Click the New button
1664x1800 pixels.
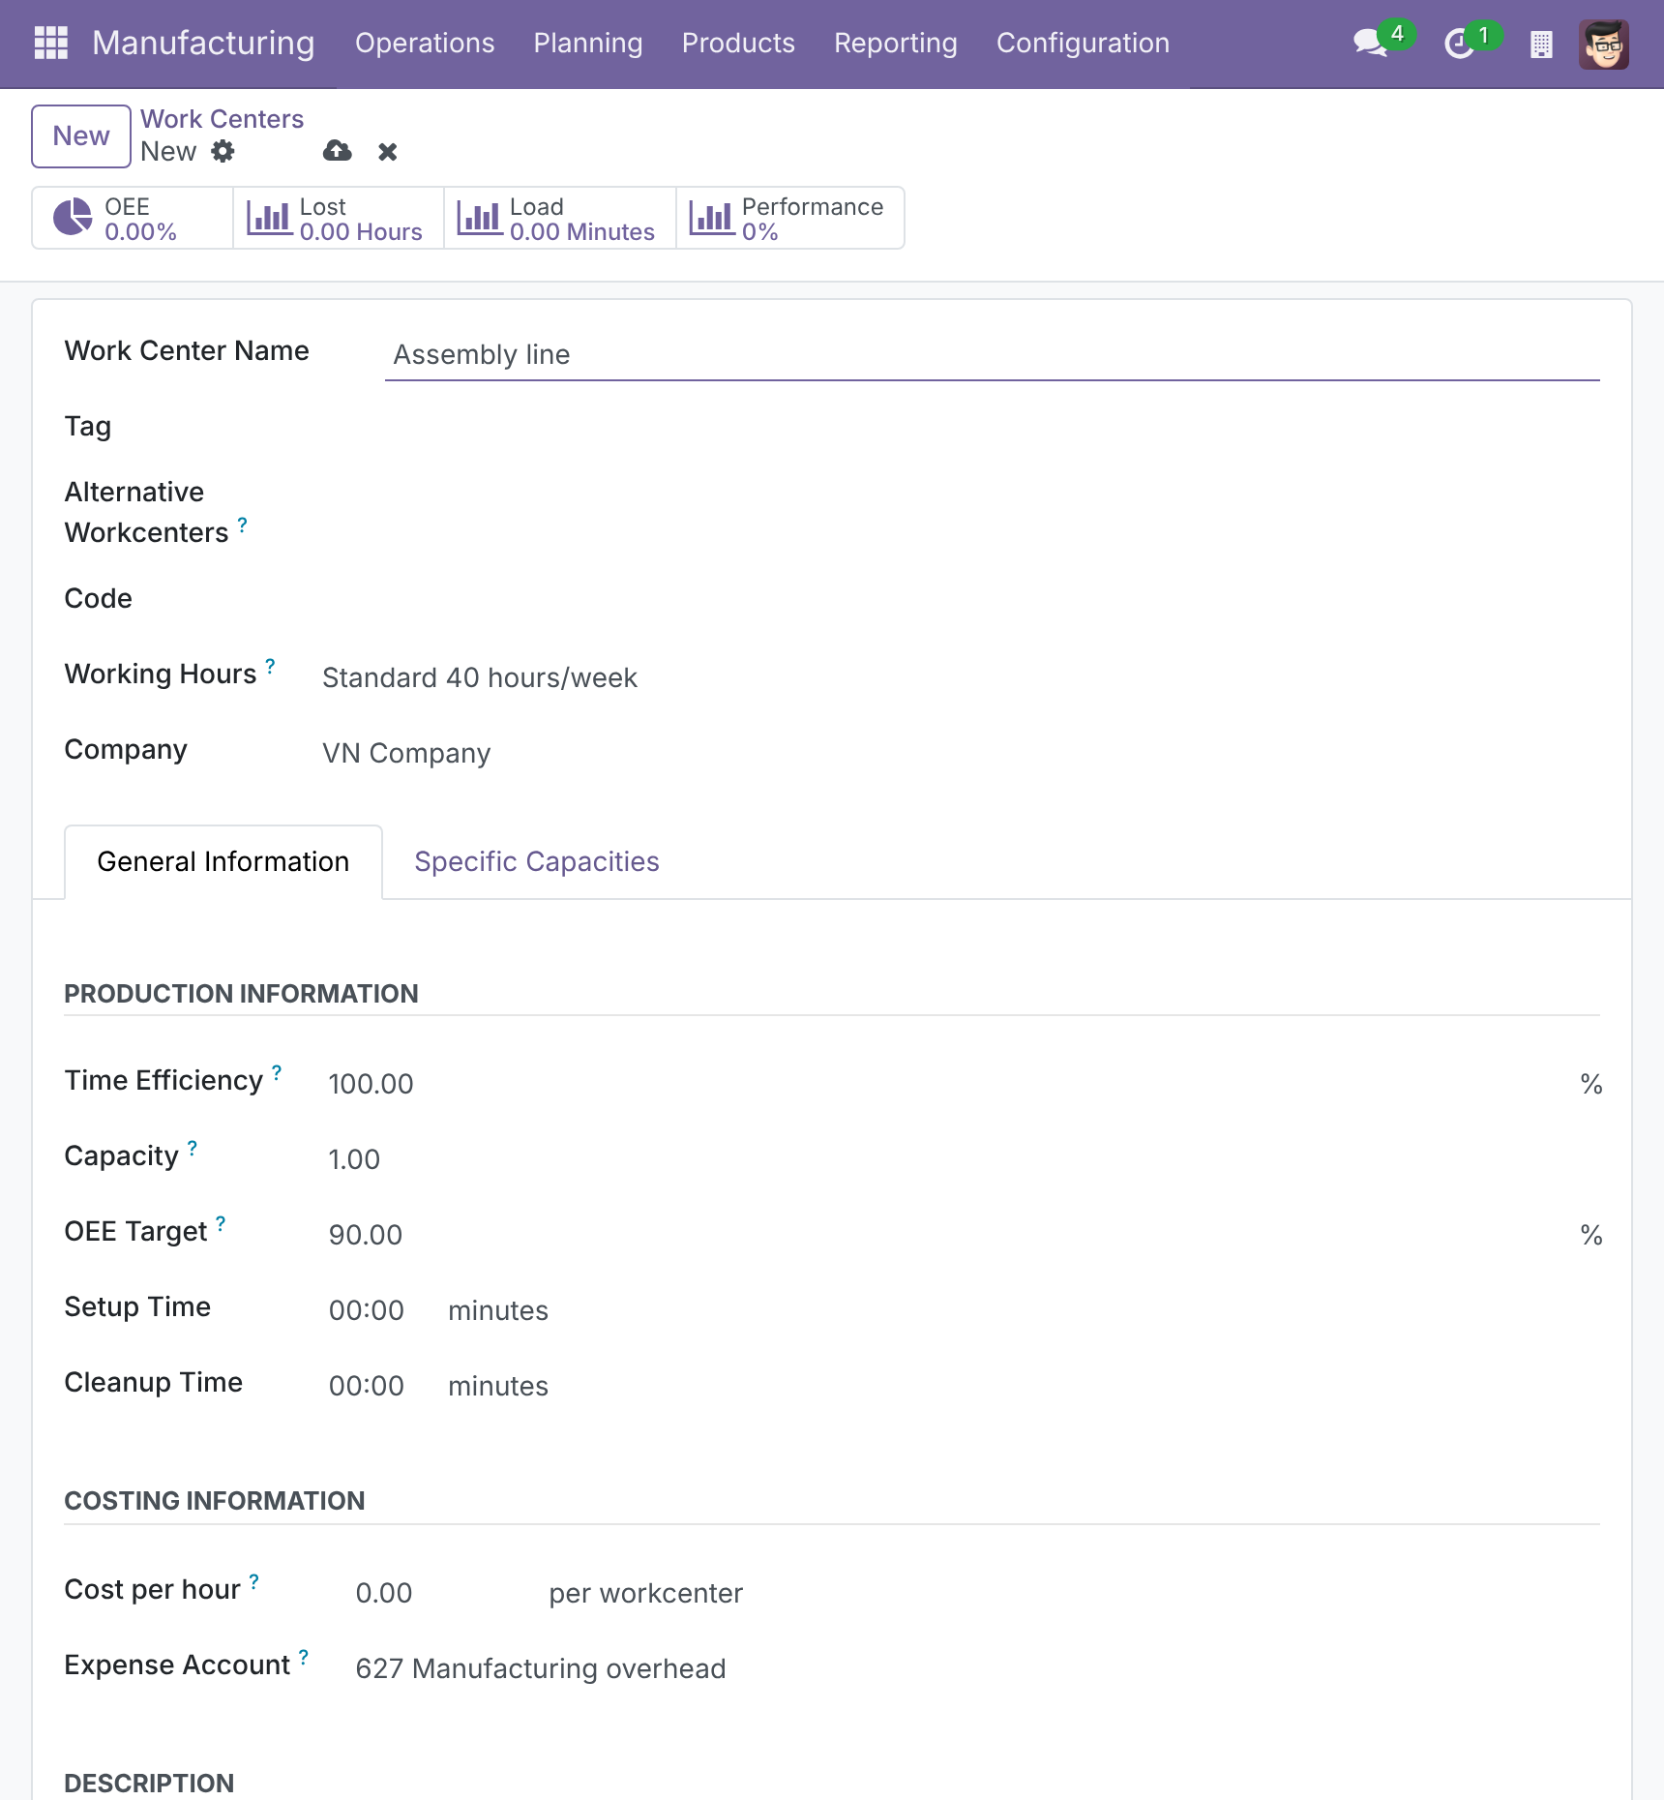tap(81, 136)
